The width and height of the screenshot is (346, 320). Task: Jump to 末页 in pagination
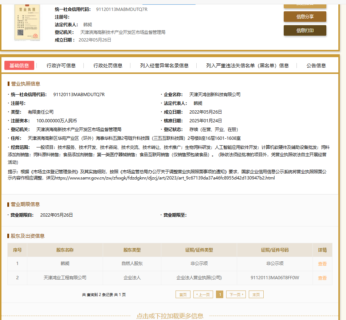(256, 295)
